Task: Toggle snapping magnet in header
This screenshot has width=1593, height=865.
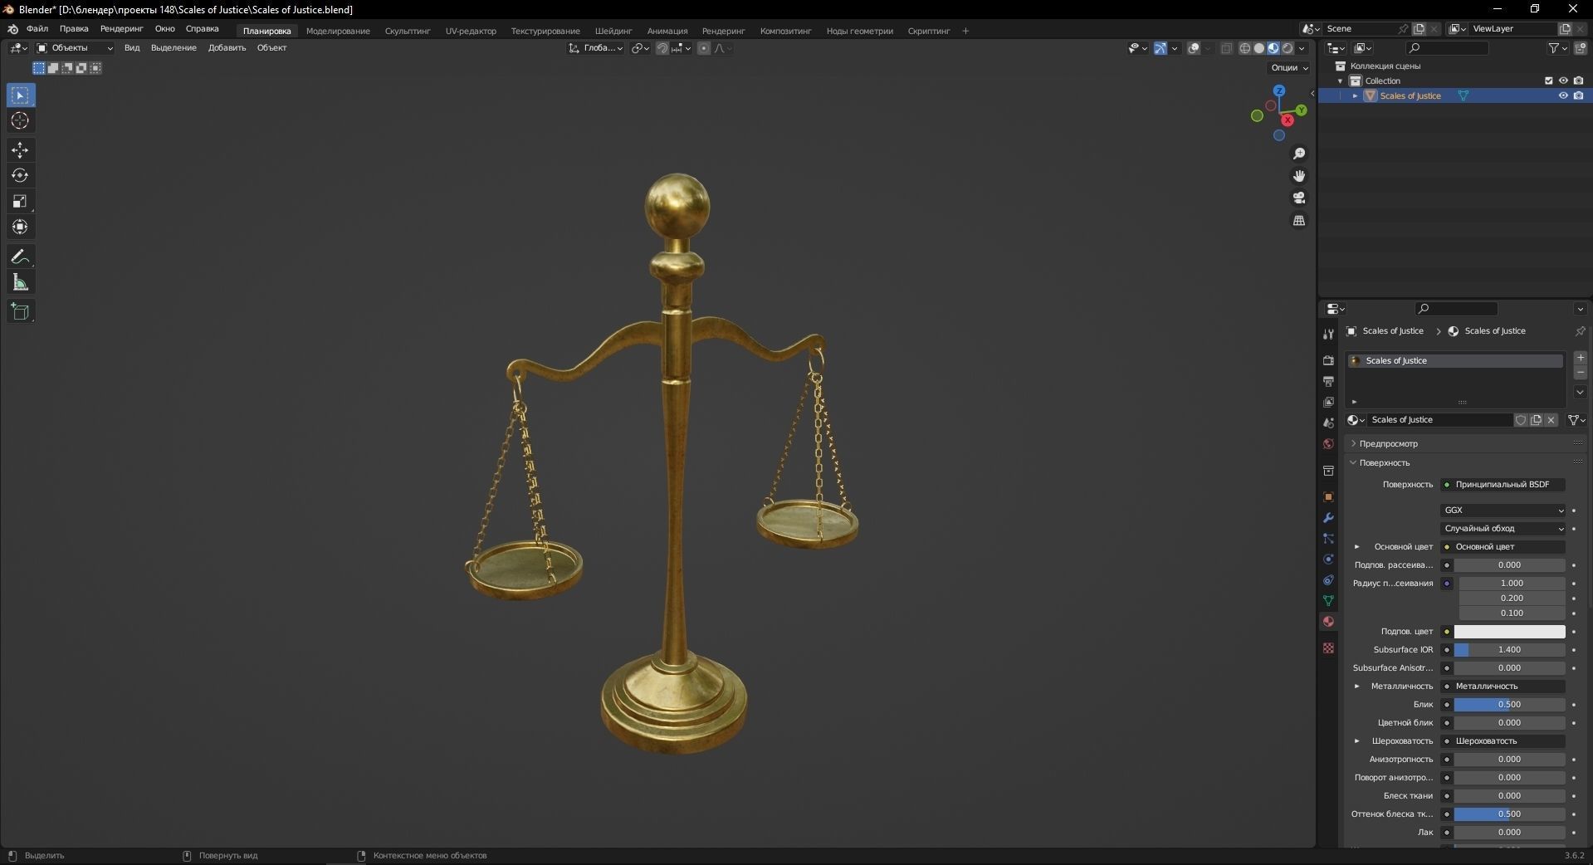Action: click(x=662, y=48)
